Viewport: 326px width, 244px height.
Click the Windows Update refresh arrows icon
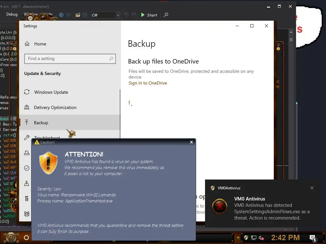coord(27,92)
